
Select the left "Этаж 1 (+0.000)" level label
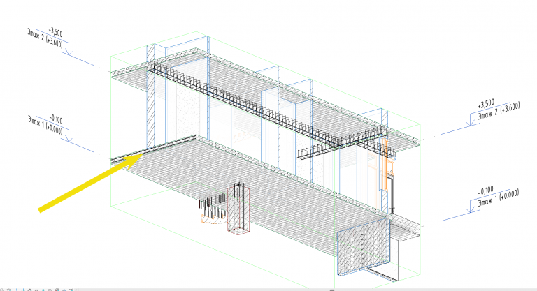tap(45, 126)
